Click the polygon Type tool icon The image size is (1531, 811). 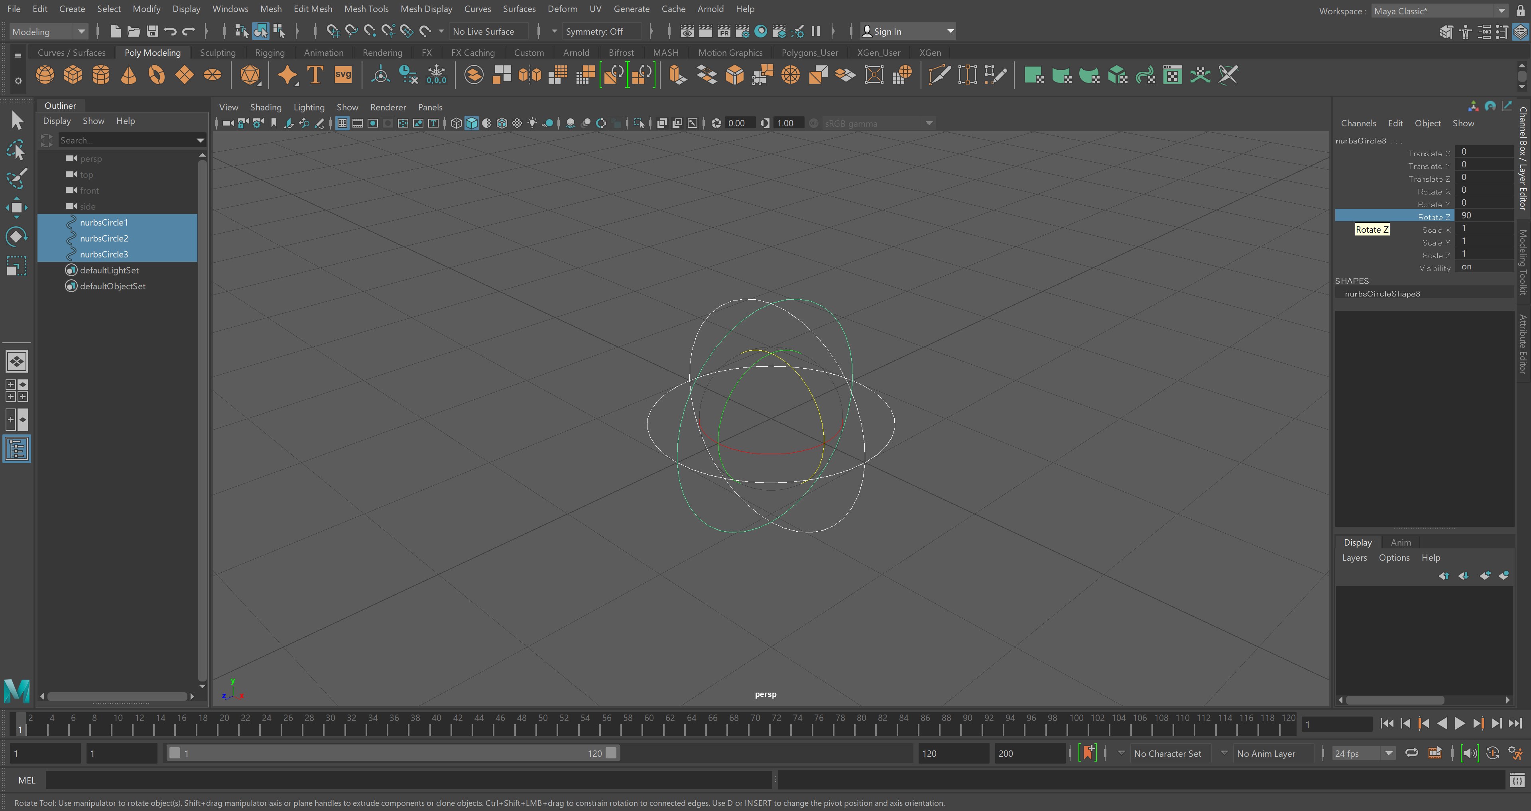(x=315, y=75)
